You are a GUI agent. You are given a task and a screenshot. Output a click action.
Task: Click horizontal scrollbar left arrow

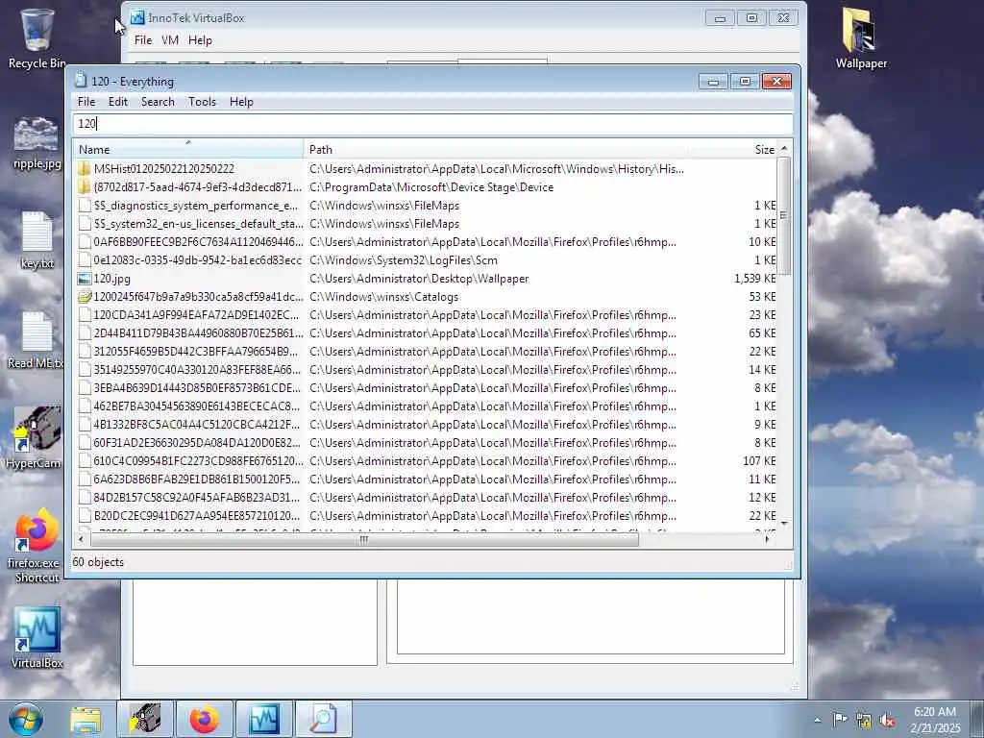click(81, 539)
